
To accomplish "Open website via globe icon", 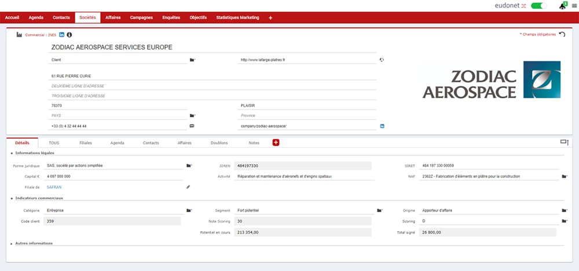I will click(382, 60).
